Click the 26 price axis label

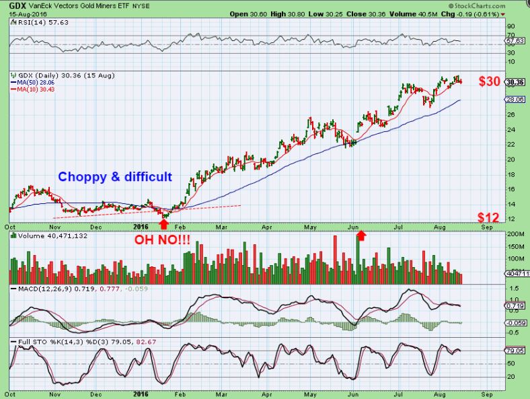click(510, 114)
